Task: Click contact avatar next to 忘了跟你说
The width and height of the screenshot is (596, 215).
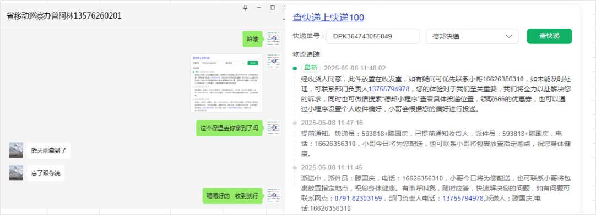Action: click(x=16, y=173)
